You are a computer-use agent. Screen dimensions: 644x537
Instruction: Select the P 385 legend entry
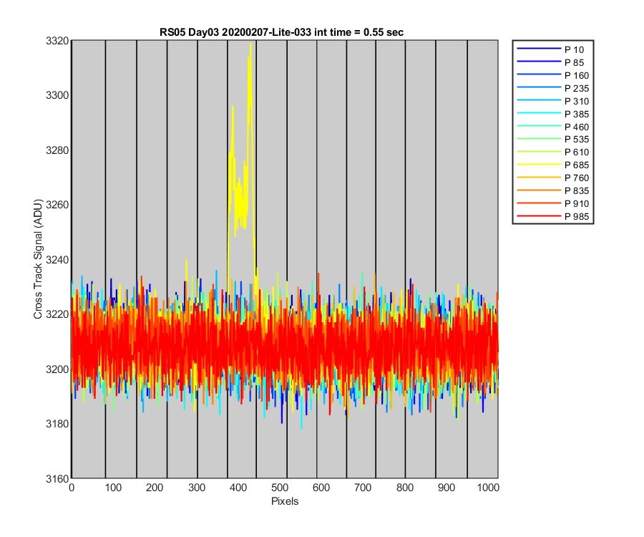coord(553,114)
